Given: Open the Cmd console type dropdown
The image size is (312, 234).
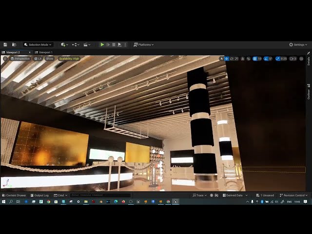Looking at the screenshot, I should (x=60, y=195).
